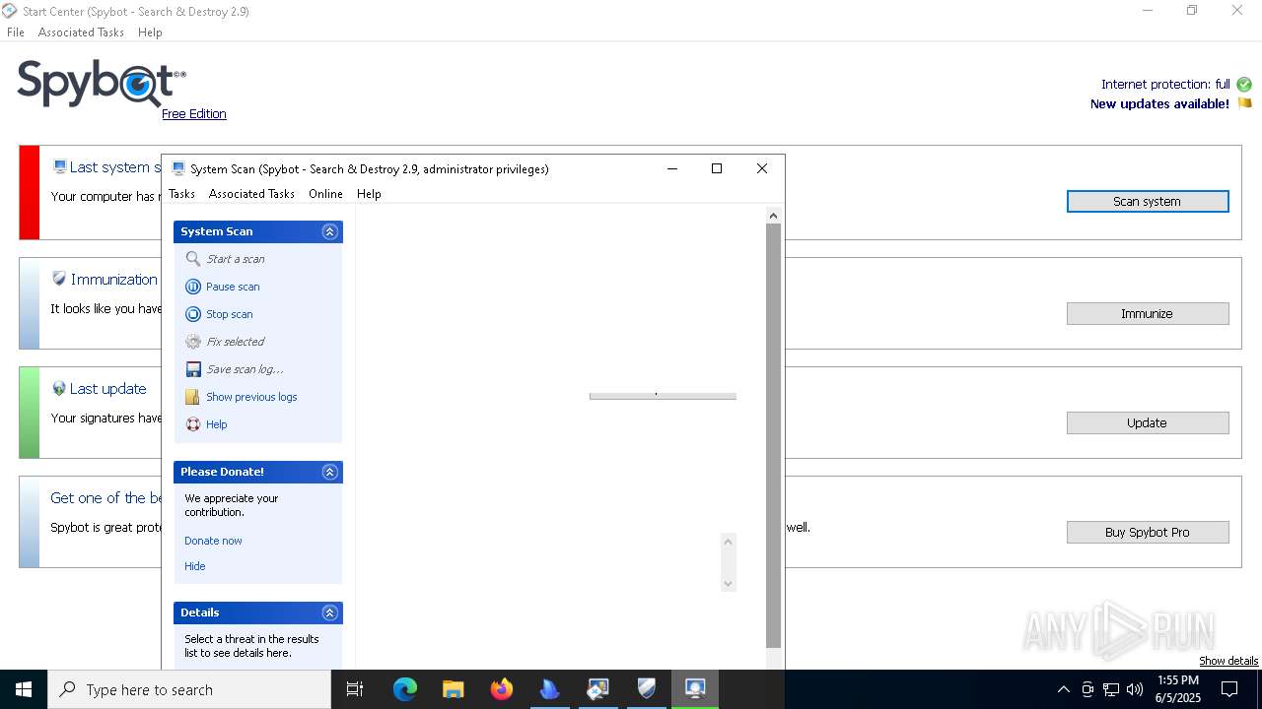The width and height of the screenshot is (1262, 709).
Task: Open Microsoft Edge from the taskbar
Action: tap(405, 689)
